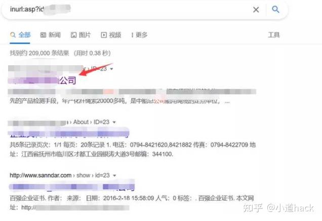The height and width of the screenshot is (221, 322).
Task: Click the image icon beside 图片
Action: point(73,35)
